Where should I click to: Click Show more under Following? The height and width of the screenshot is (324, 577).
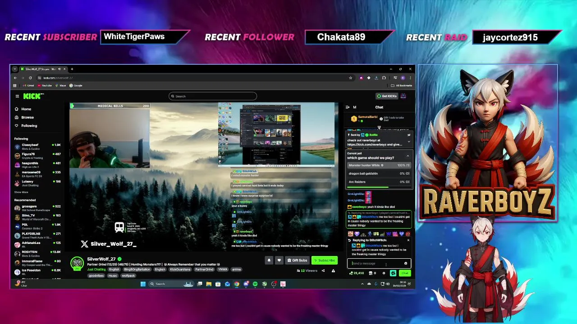(21, 192)
